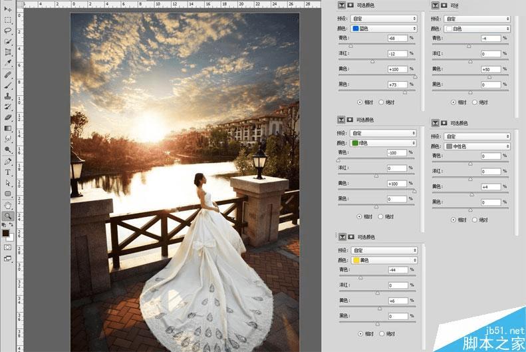The image size is (526, 352).
Task: Select 绝对 radio in the blue color panel
Action: click(x=381, y=102)
